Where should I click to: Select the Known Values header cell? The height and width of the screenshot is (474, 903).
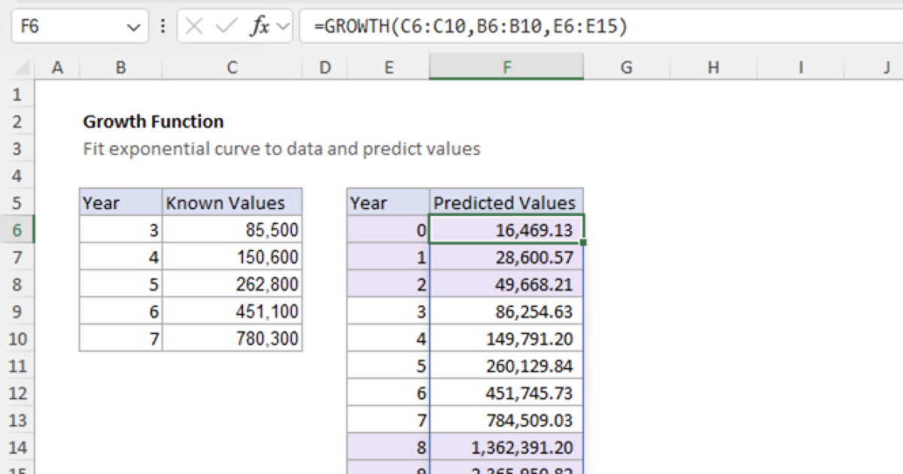pyautogui.click(x=226, y=202)
